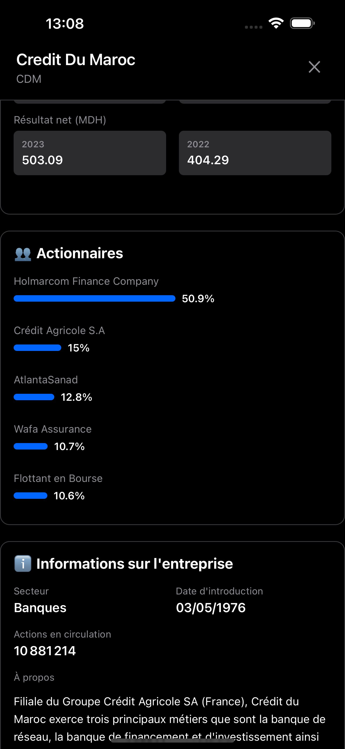345x749 pixels.
Task: Tap the CDM ticker label
Action: pos(29,79)
